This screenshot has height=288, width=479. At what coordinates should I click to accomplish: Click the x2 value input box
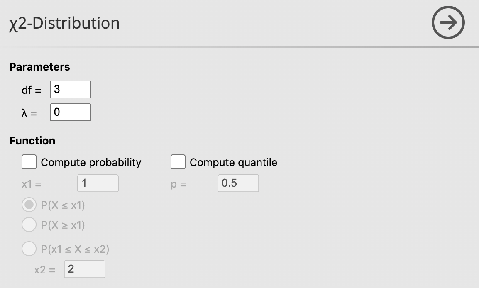pos(84,269)
